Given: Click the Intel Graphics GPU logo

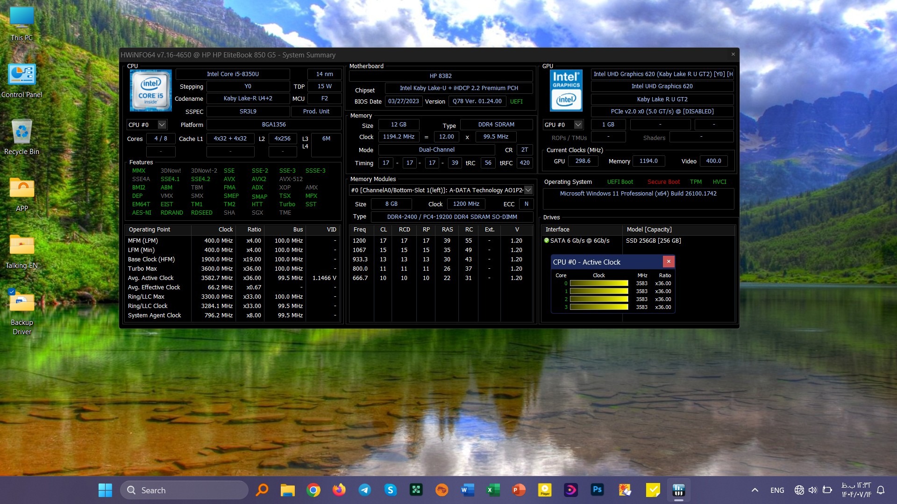Looking at the screenshot, I should (566, 91).
